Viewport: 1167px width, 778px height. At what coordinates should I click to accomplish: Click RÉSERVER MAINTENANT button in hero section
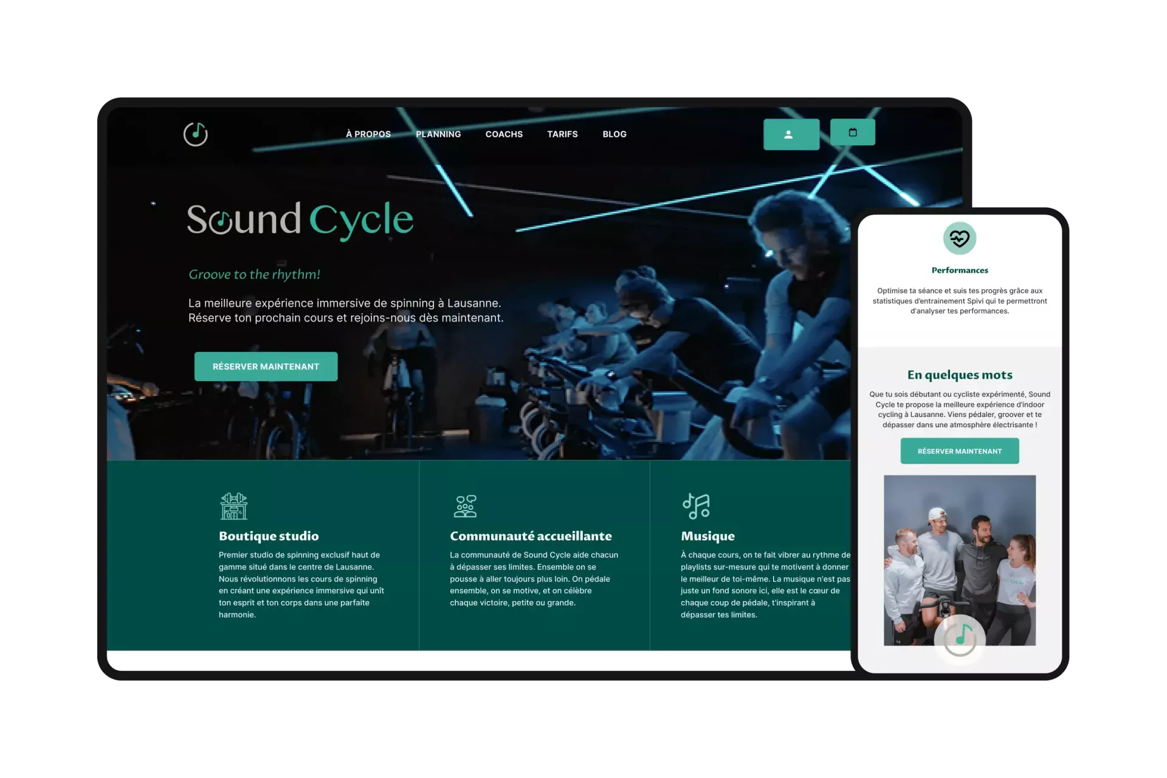coord(266,367)
